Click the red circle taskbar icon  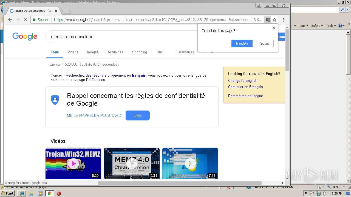(59, 193)
